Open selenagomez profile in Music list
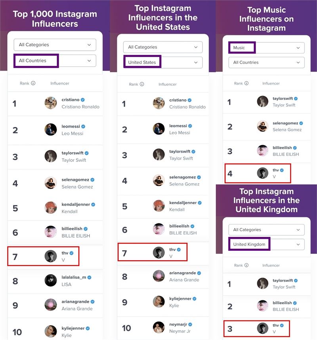The image size is (317, 340). pyautogui.click(x=285, y=123)
